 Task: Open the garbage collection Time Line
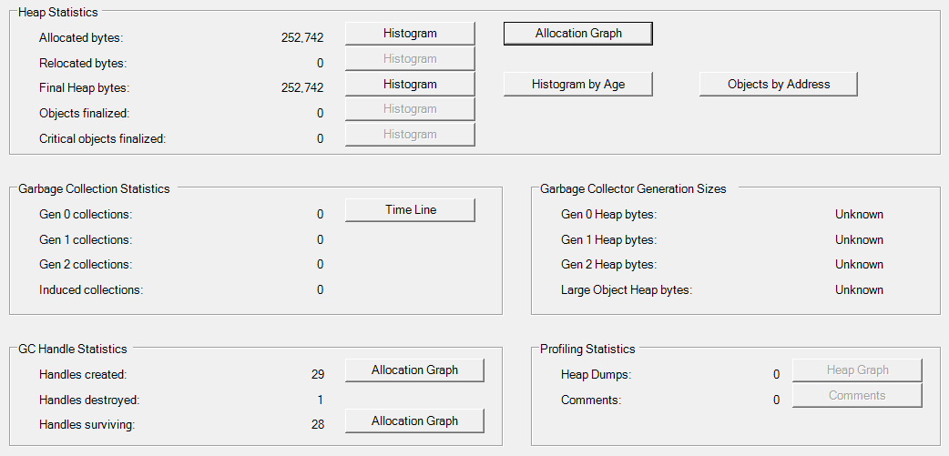click(410, 210)
